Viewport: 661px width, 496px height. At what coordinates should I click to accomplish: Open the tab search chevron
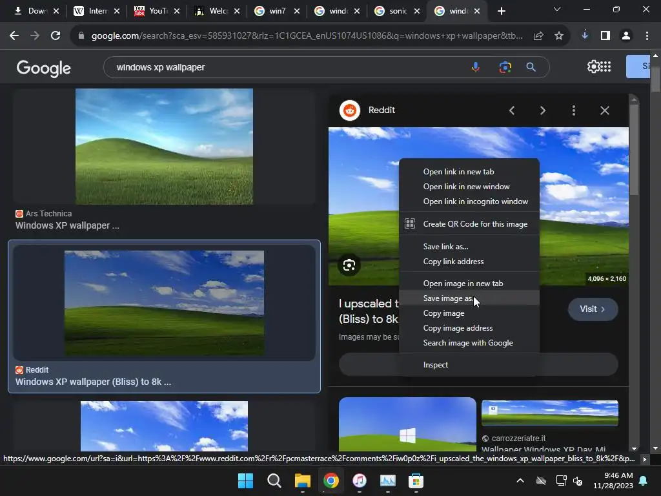[557, 9]
